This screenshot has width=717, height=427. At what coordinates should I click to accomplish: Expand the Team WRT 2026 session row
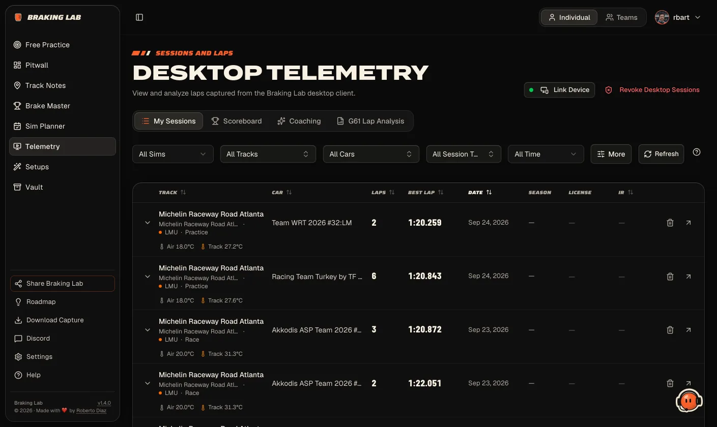[x=148, y=223]
